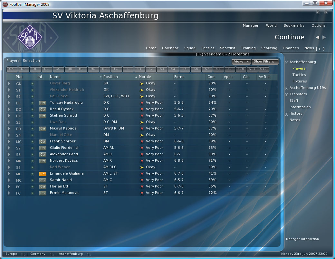The height and width of the screenshot is (259, 335).
Task: Open the Views dropdown
Action: (x=241, y=62)
